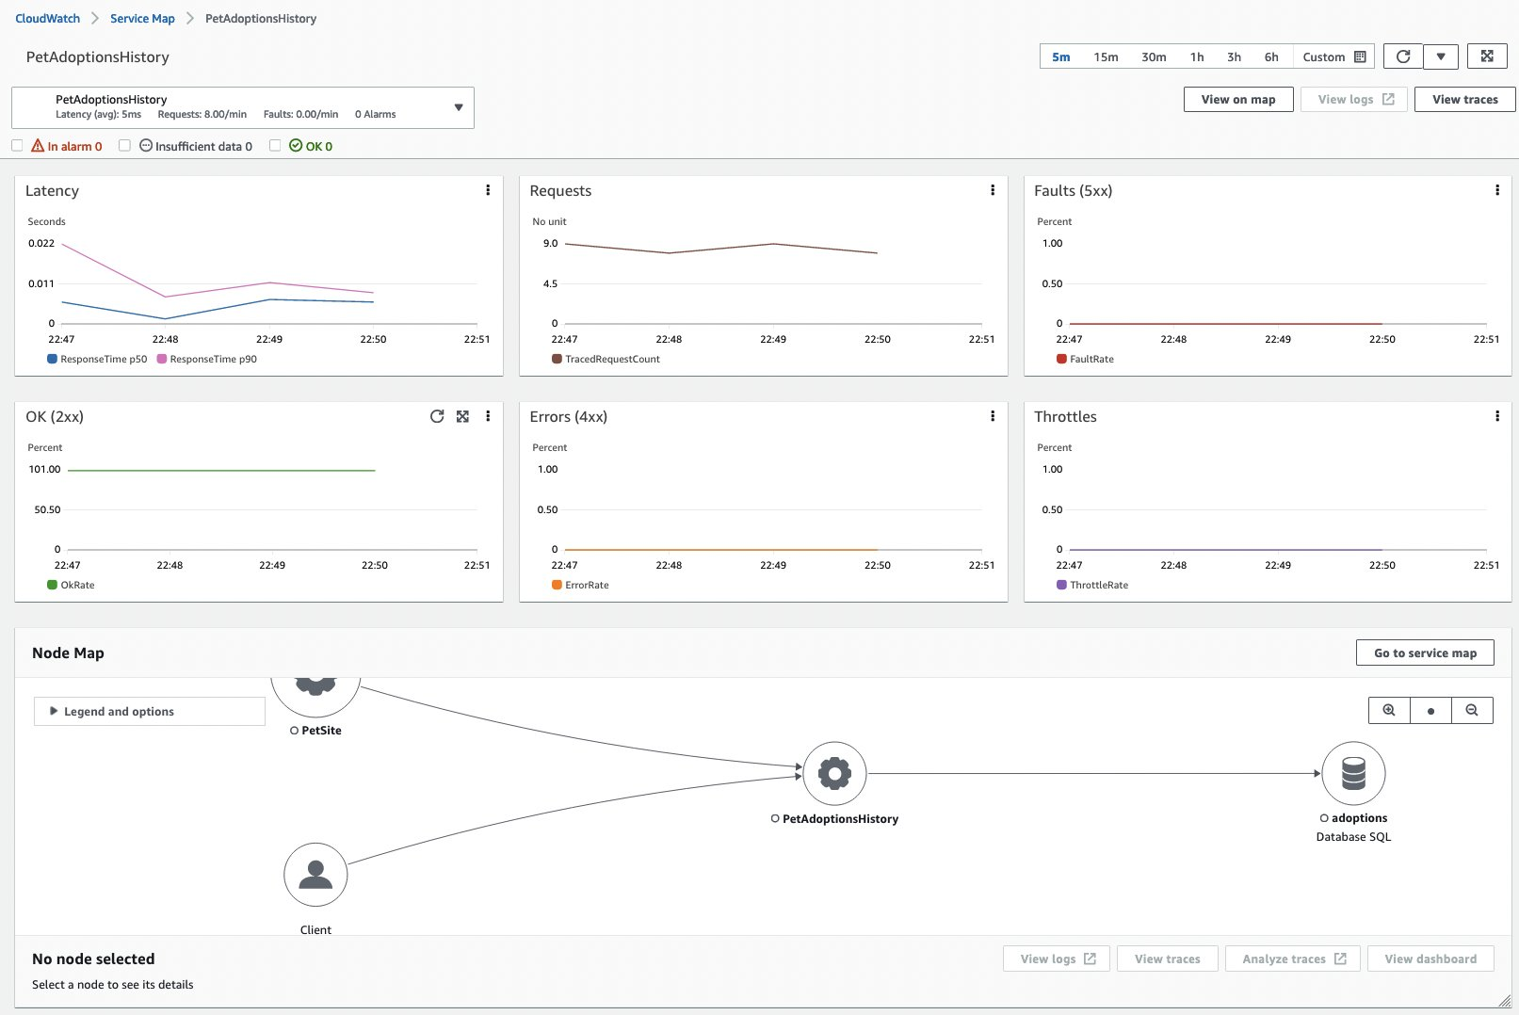Refresh the OK (2xx) chart
The image size is (1519, 1015).
(437, 415)
